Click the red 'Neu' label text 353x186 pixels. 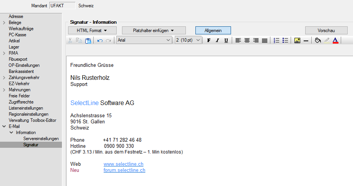tap(75, 170)
